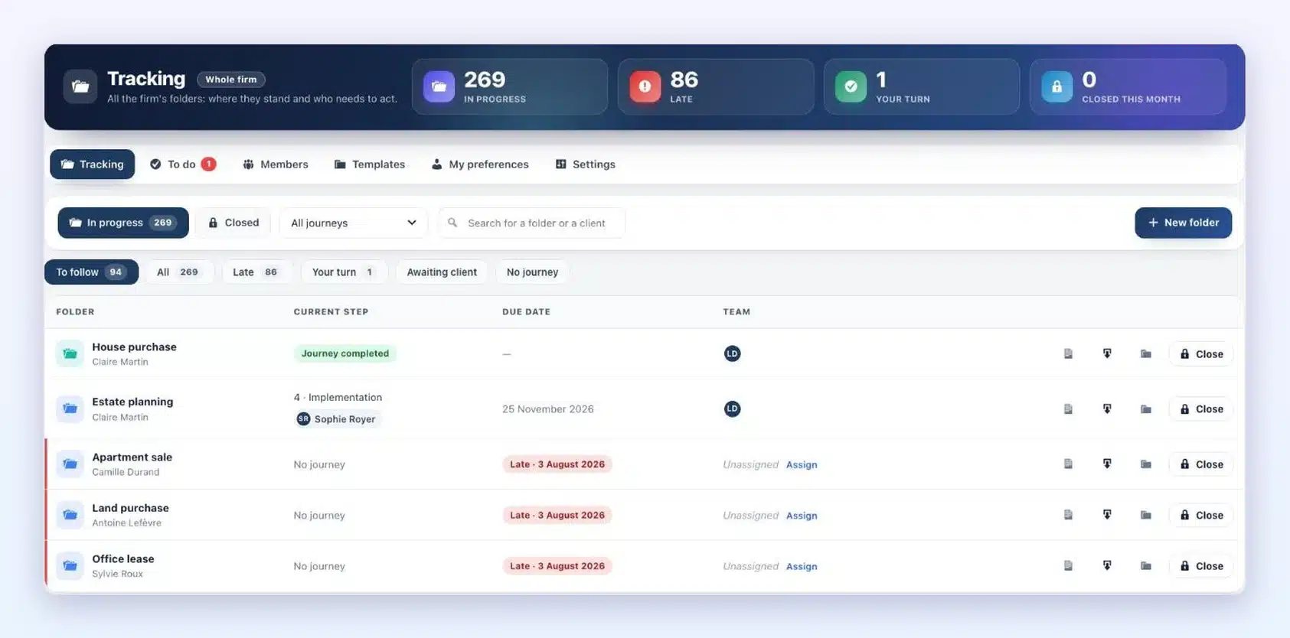The height and width of the screenshot is (638, 1290).
Task: Click the Late stat card icon
Action: pos(645,86)
